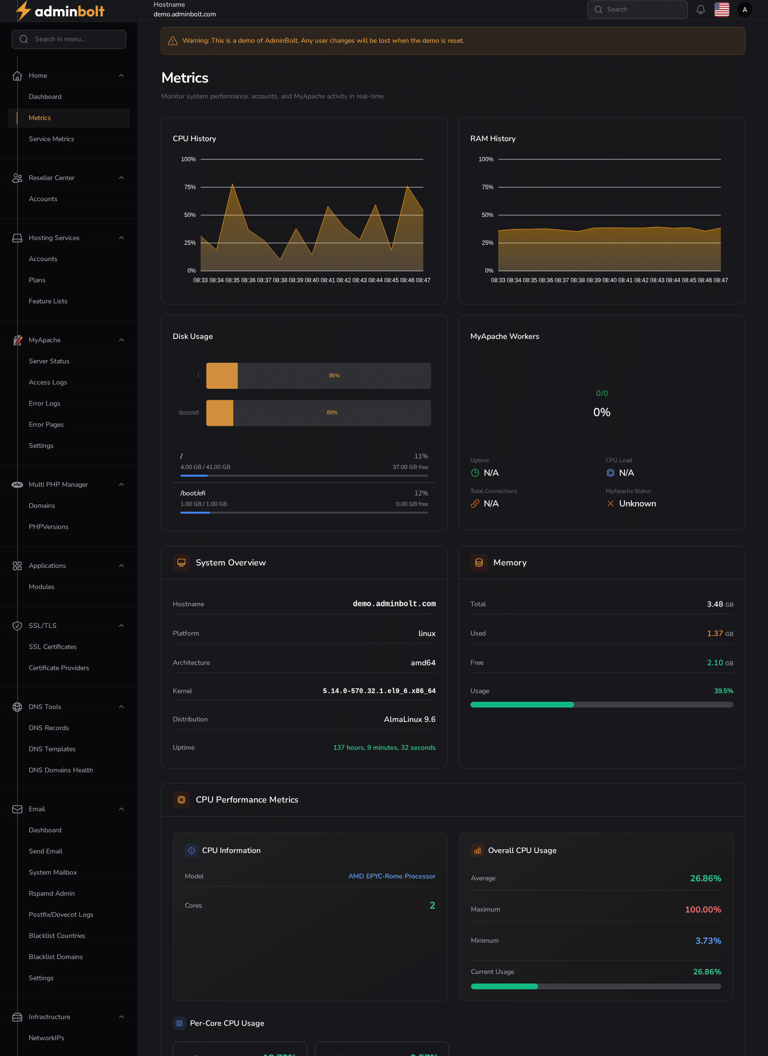Click the Per-Core CPU Usage grid icon

tap(180, 1023)
